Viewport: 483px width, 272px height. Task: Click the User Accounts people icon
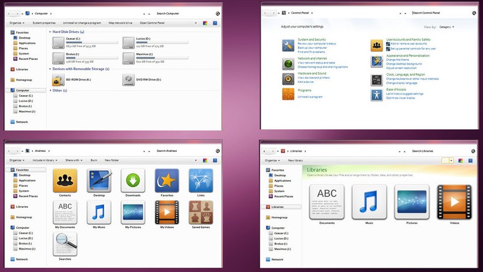click(x=376, y=46)
